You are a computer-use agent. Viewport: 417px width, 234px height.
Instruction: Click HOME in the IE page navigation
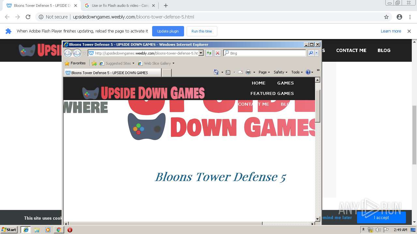259,83
